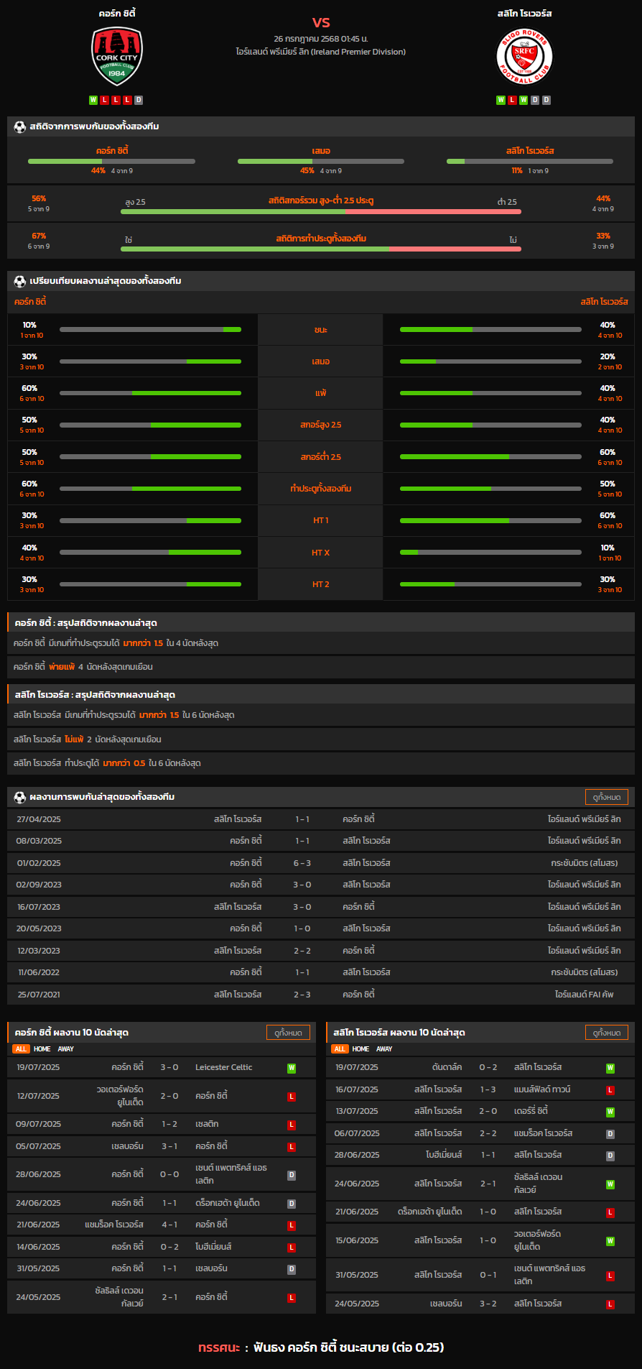This screenshot has width=642, height=1369.
Task: Click the 02/09/2023 Cork City 3-0 Sligo row
Action: pos(321,885)
